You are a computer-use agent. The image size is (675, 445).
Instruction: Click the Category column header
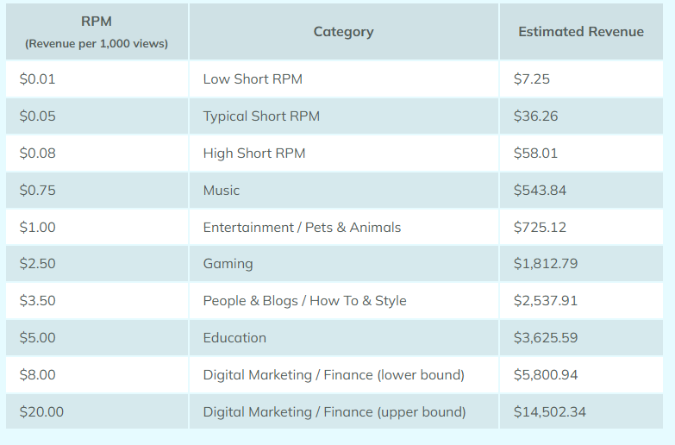pyautogui.click(x=343, y=31)
